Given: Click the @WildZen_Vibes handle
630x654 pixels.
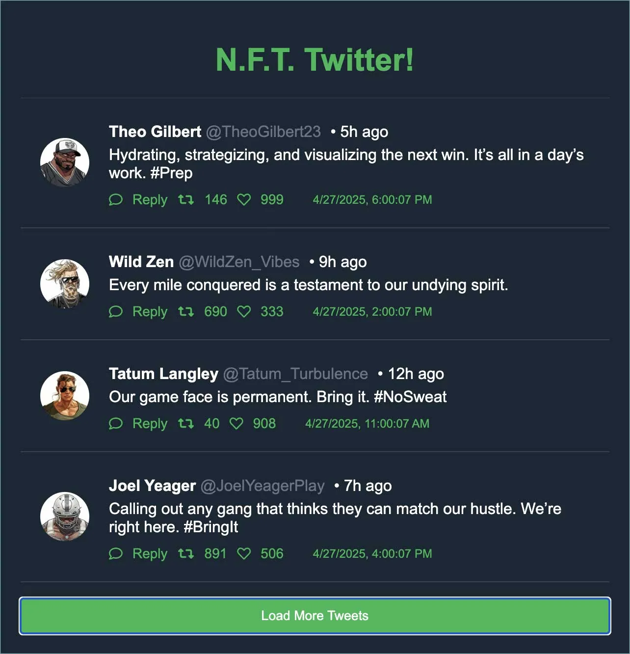Looking at the screenshot, I should coord(239,262).
